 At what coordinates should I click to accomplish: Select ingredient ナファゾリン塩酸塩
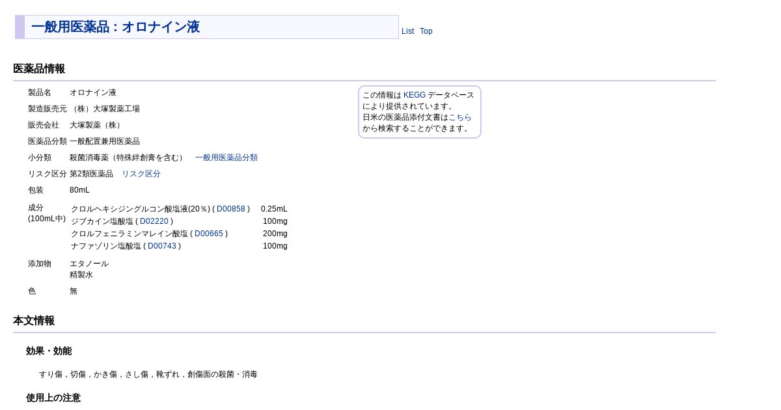(106, 246)
